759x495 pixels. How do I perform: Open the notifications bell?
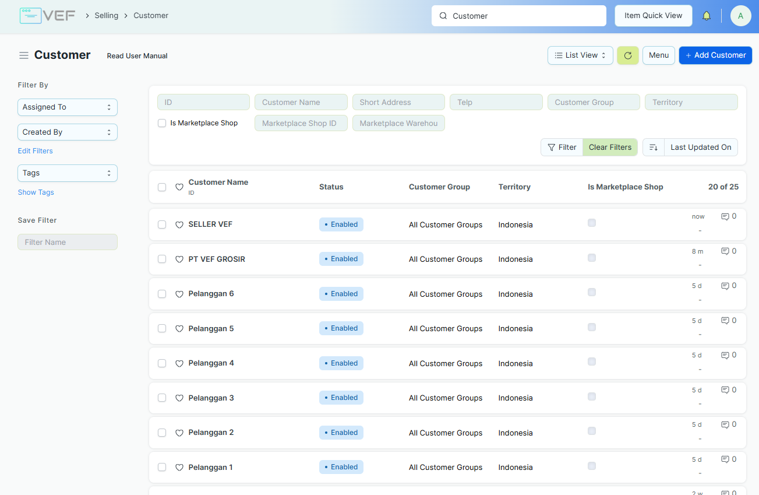coord(707,16)
